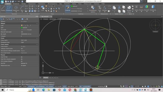
Task: Click the application logo menu button
Action: click(2, 2)
